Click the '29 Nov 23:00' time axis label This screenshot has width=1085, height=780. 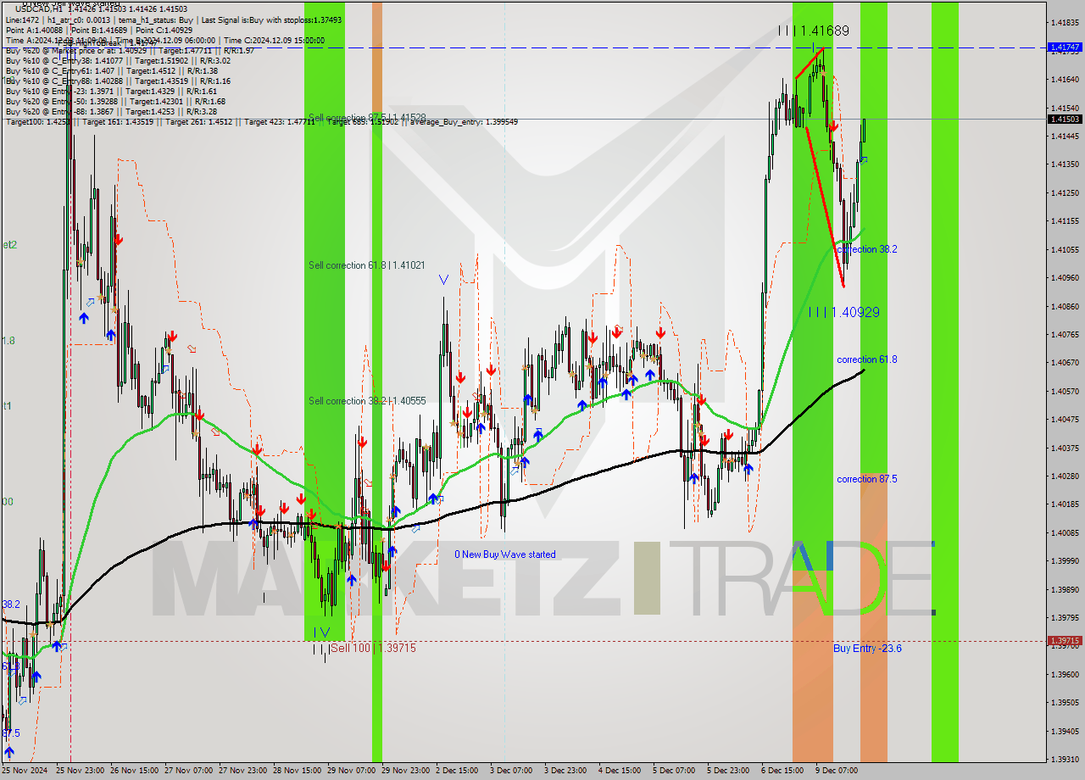point(406,771)
